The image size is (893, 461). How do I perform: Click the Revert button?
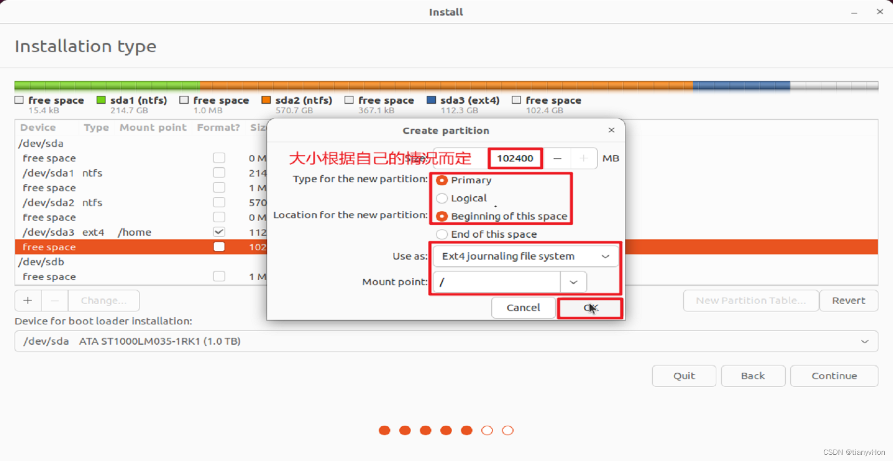pos(849,301)
